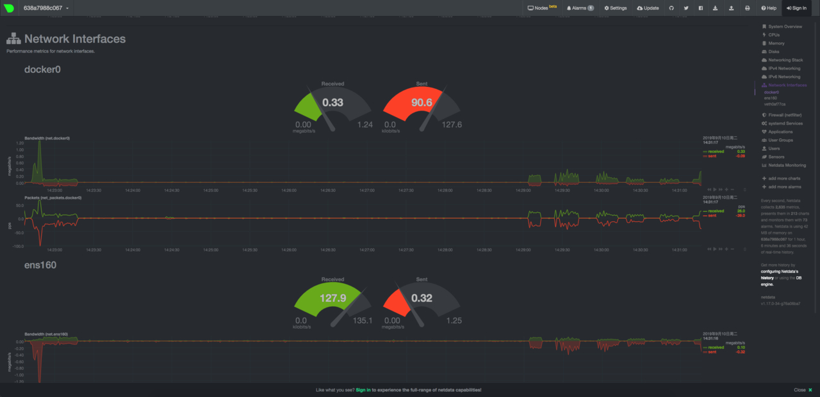Open the 638a7988c067 host dropdown
The image size is (820, 397).
point(46,8)
